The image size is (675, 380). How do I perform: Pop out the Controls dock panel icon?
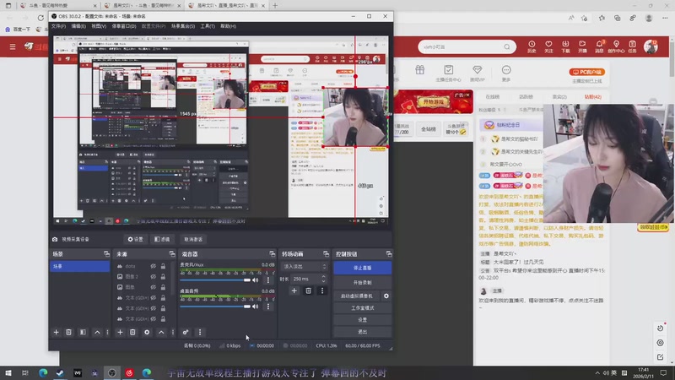[x=389, y=254]
